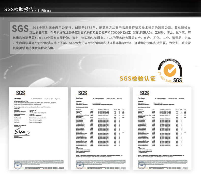Click SGS logo atop the middle report

pyautogui.click(x=82, y=93)
